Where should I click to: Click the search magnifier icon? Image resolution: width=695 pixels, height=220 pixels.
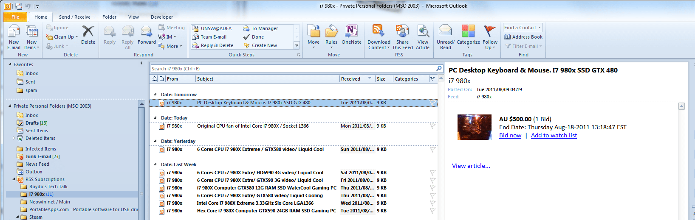pos(439,68)
